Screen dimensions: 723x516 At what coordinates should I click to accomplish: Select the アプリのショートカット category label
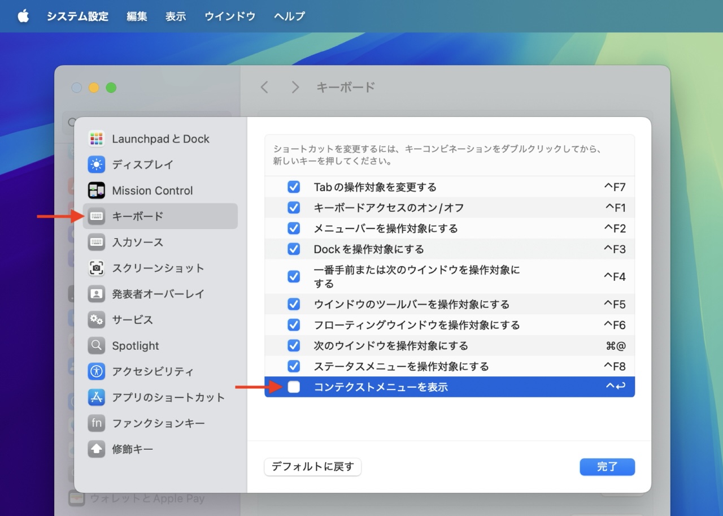click(168, 397)
